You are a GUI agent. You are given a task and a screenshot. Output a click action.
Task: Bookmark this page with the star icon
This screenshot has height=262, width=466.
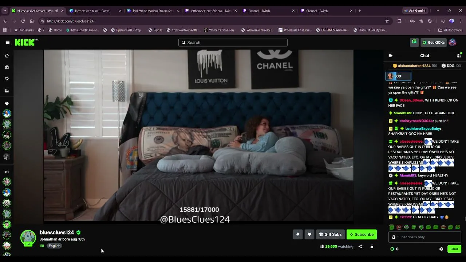pos(387,21)
